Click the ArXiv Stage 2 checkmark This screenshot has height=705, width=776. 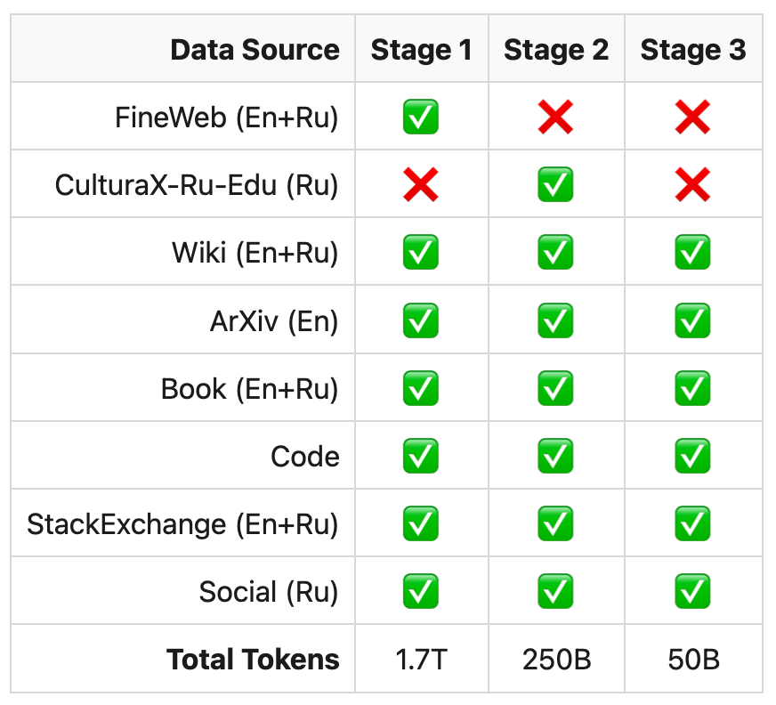point(555,320)
